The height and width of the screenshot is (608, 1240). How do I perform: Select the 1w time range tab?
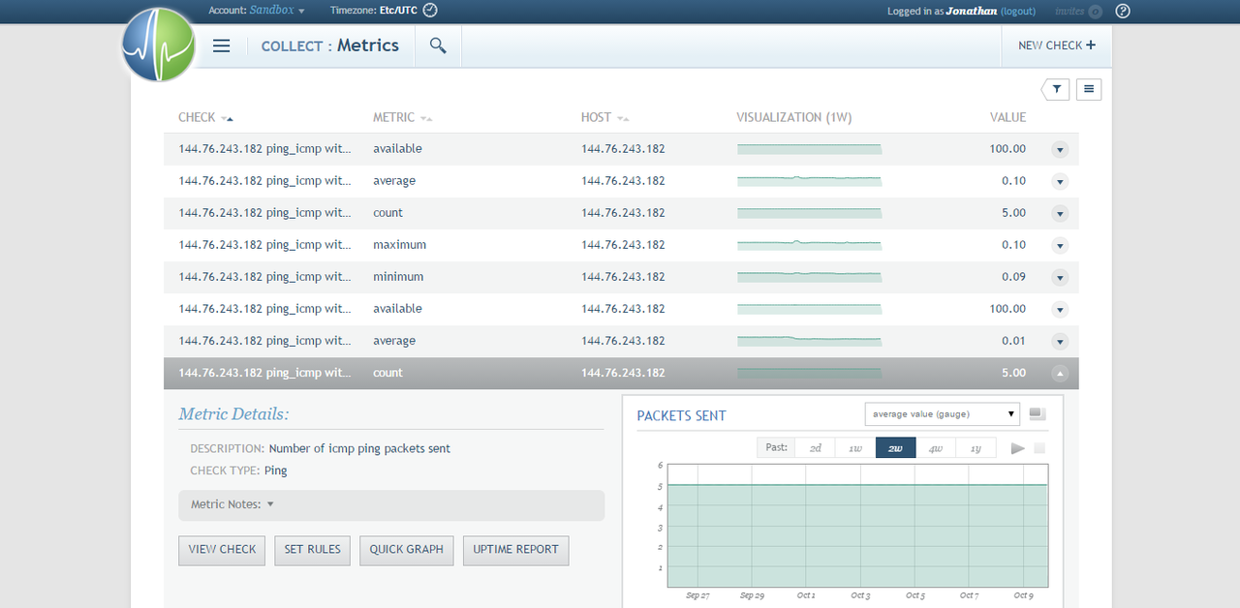(855, 448)
